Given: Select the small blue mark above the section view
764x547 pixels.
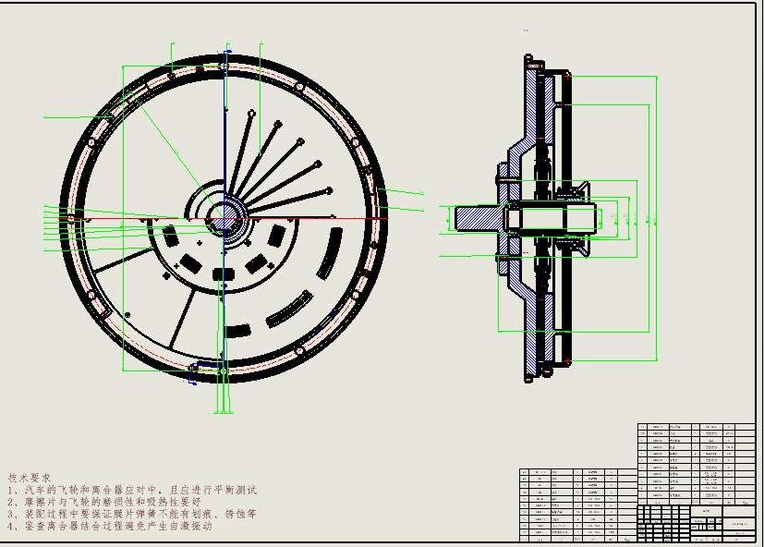Looking at the screenshot, I should coord(526,31).
